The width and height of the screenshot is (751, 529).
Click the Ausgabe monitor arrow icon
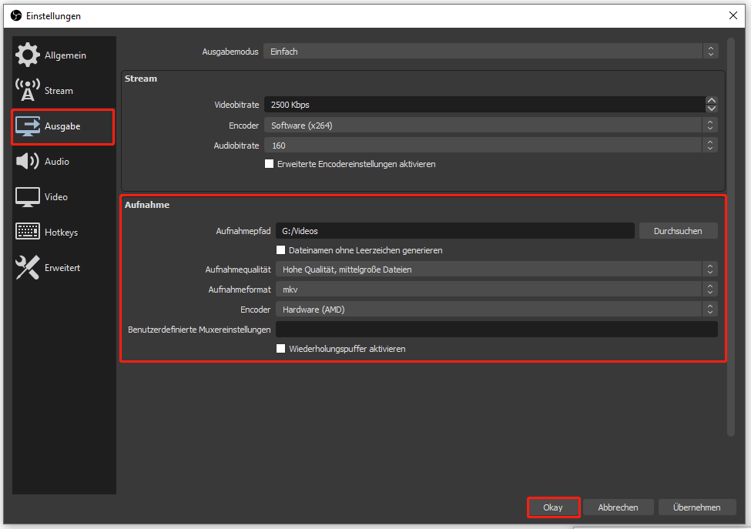27,126
